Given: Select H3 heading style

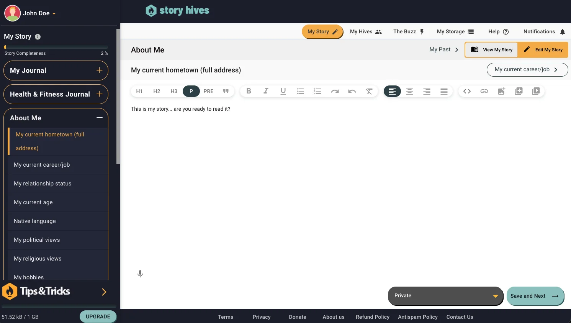Looking at the screenshot, I should (174, 91).
